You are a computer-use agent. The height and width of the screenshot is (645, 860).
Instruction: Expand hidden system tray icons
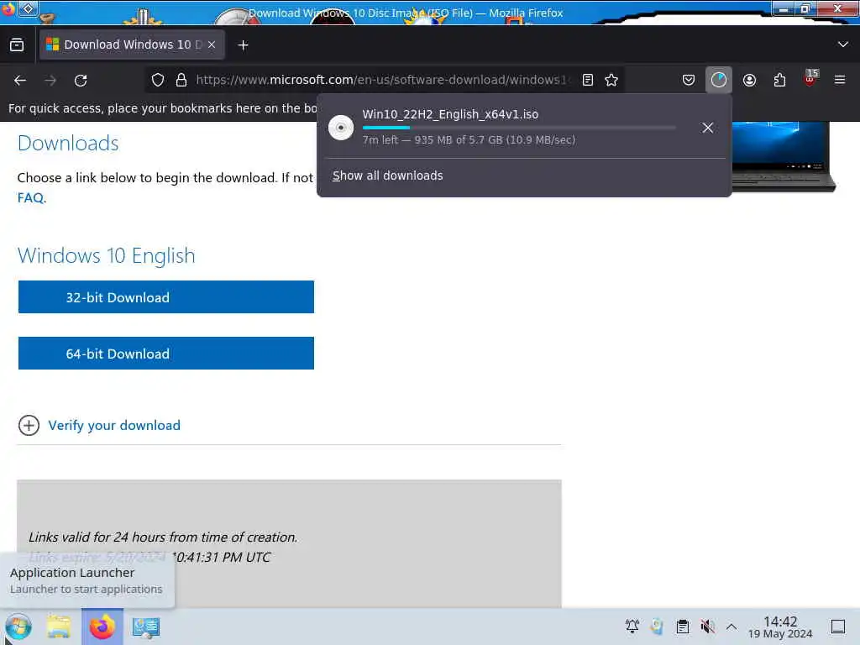click(x=732, y=627)
